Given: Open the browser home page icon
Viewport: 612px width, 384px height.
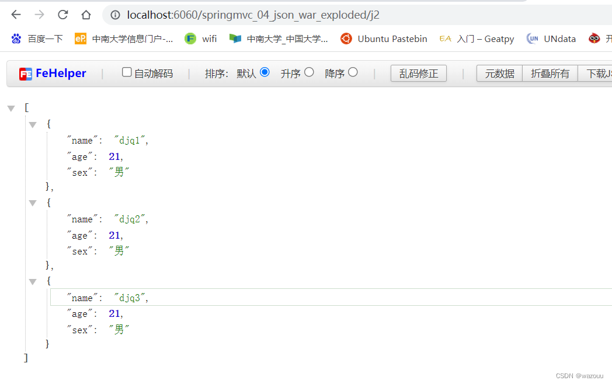Looking at the screenshot, I should pyautogui.click(x=86, y=15).
